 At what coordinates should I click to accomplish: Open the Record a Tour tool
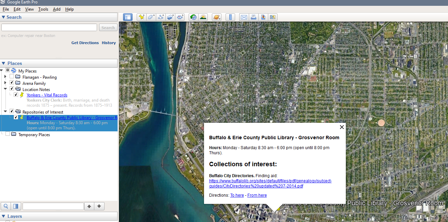coord(180,17)
